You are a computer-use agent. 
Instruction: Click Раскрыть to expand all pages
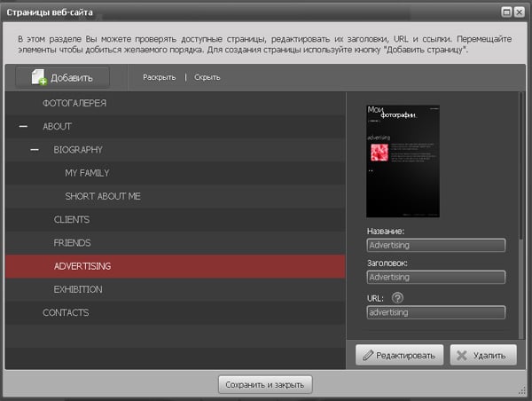[159, 77]
